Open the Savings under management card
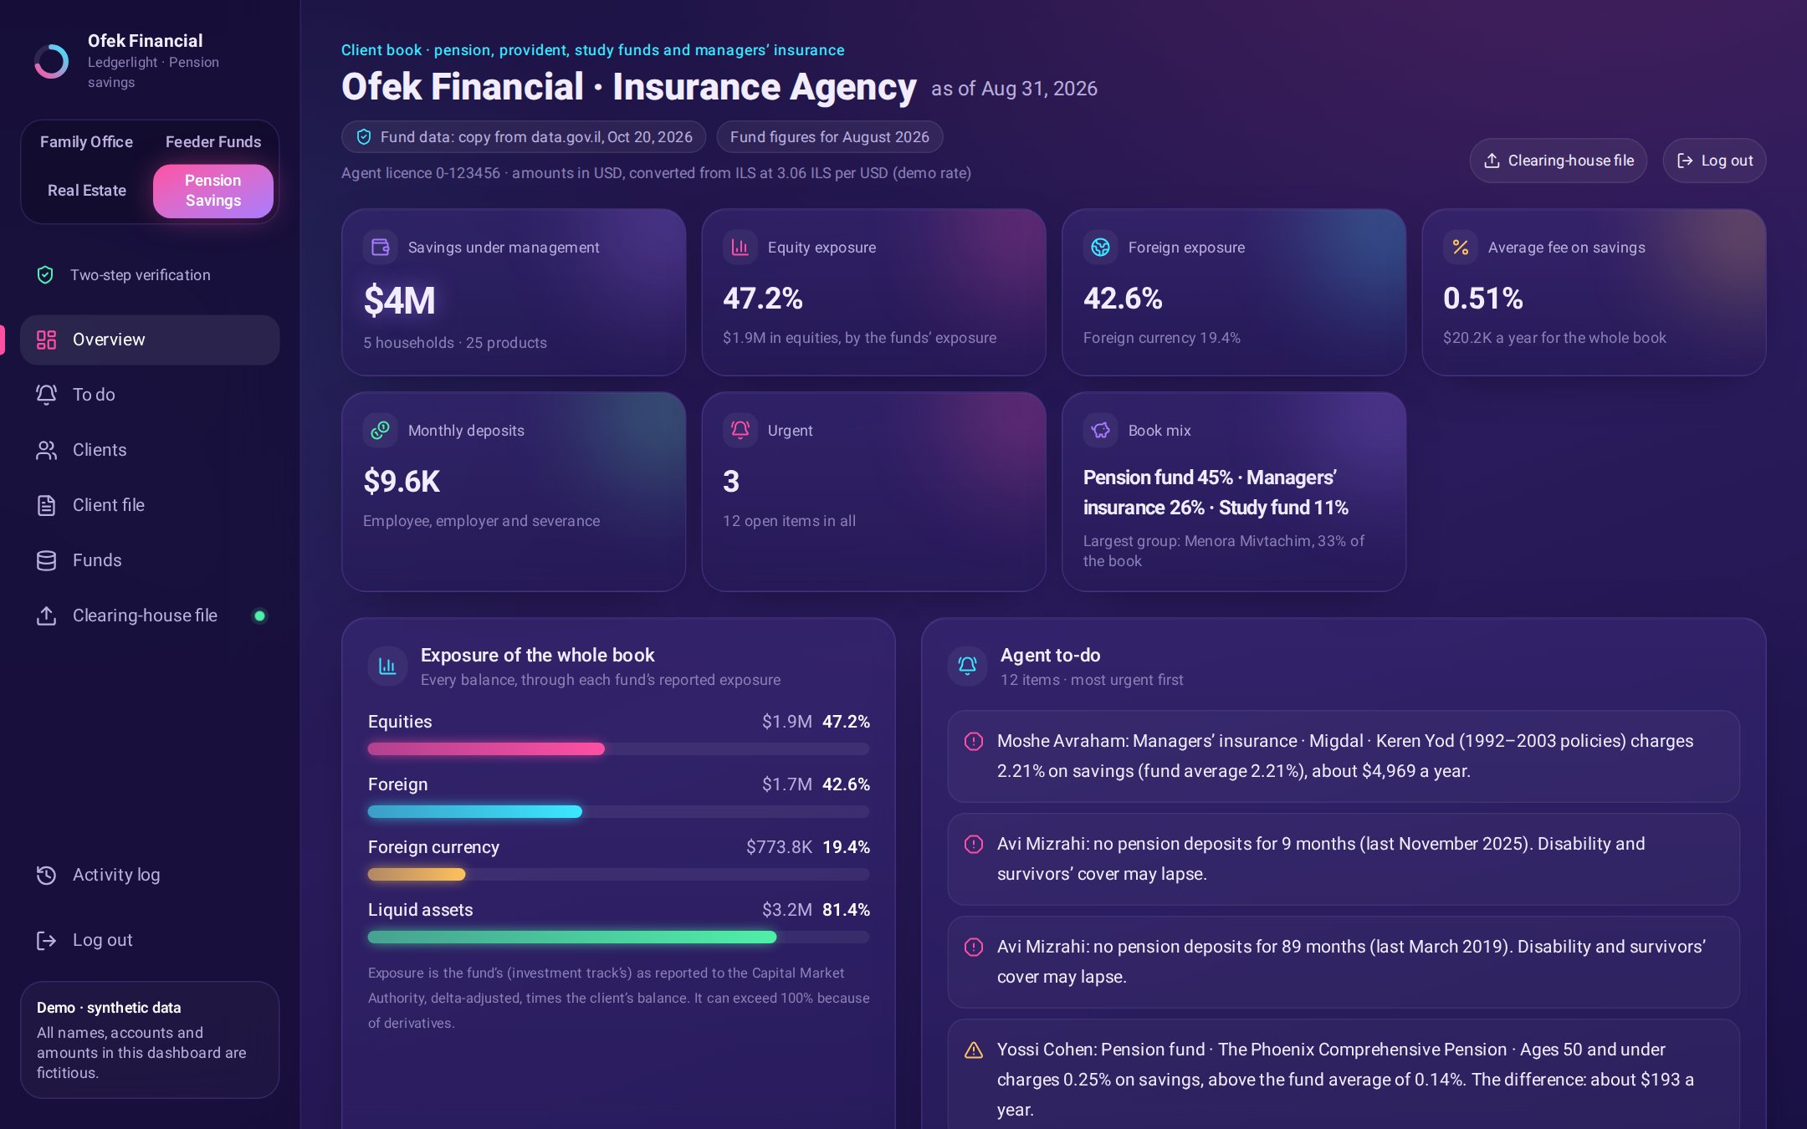1807x1129 pixels. tap(514, 292)
